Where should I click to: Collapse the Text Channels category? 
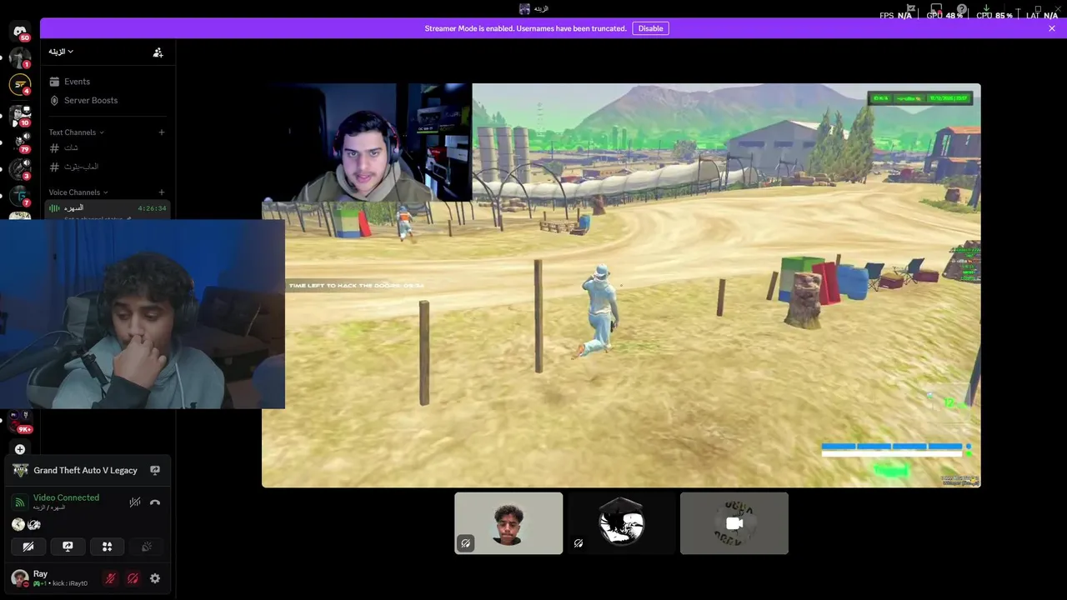[76, 132]
